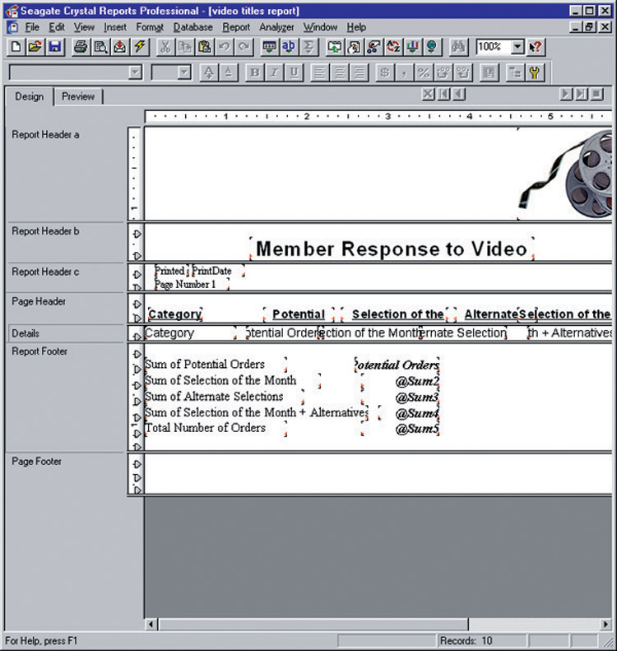Toggle Bold formatting button
This screenshot has height=651, width=617.
tap(255, 72)
